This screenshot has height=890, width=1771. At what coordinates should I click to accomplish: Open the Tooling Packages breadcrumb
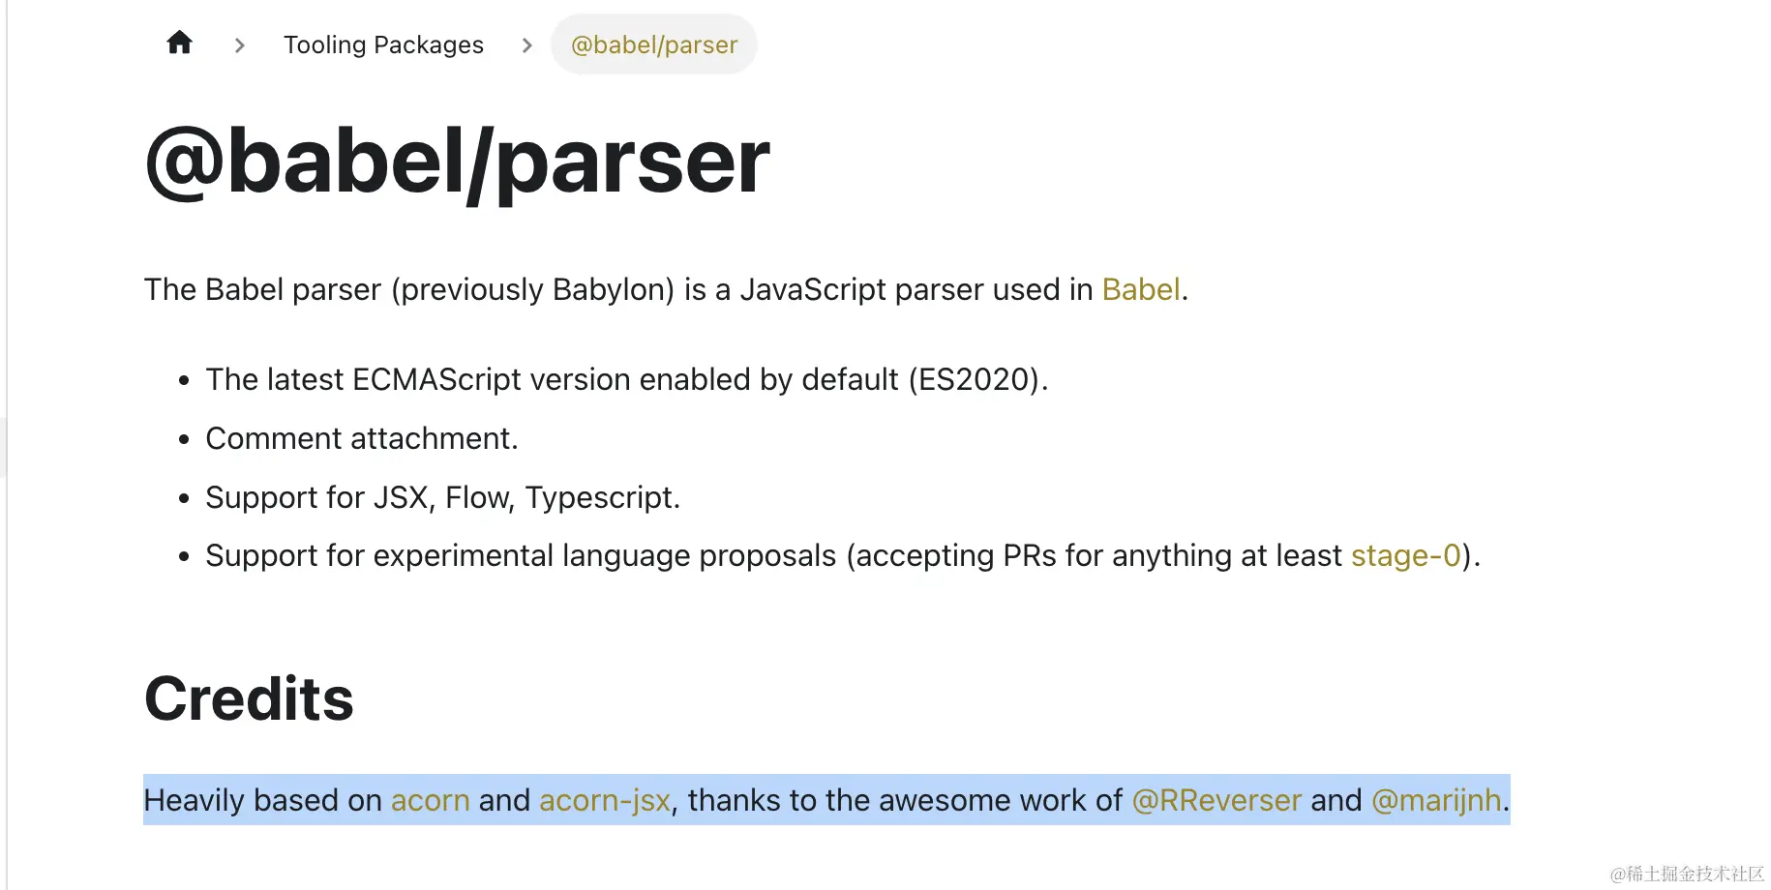[x=383, y=44]
